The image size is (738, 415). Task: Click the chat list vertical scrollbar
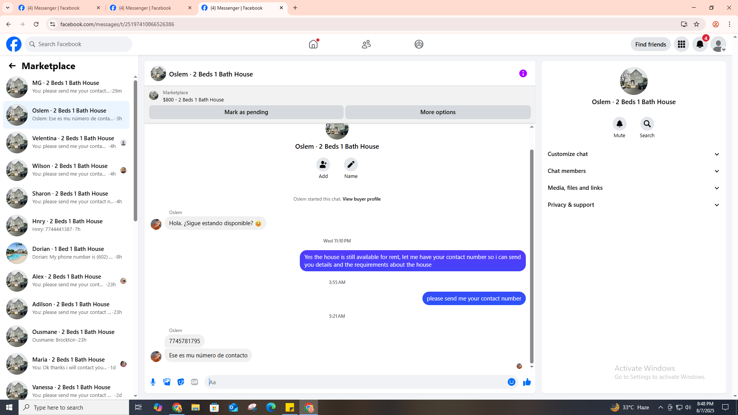point(135,151)
